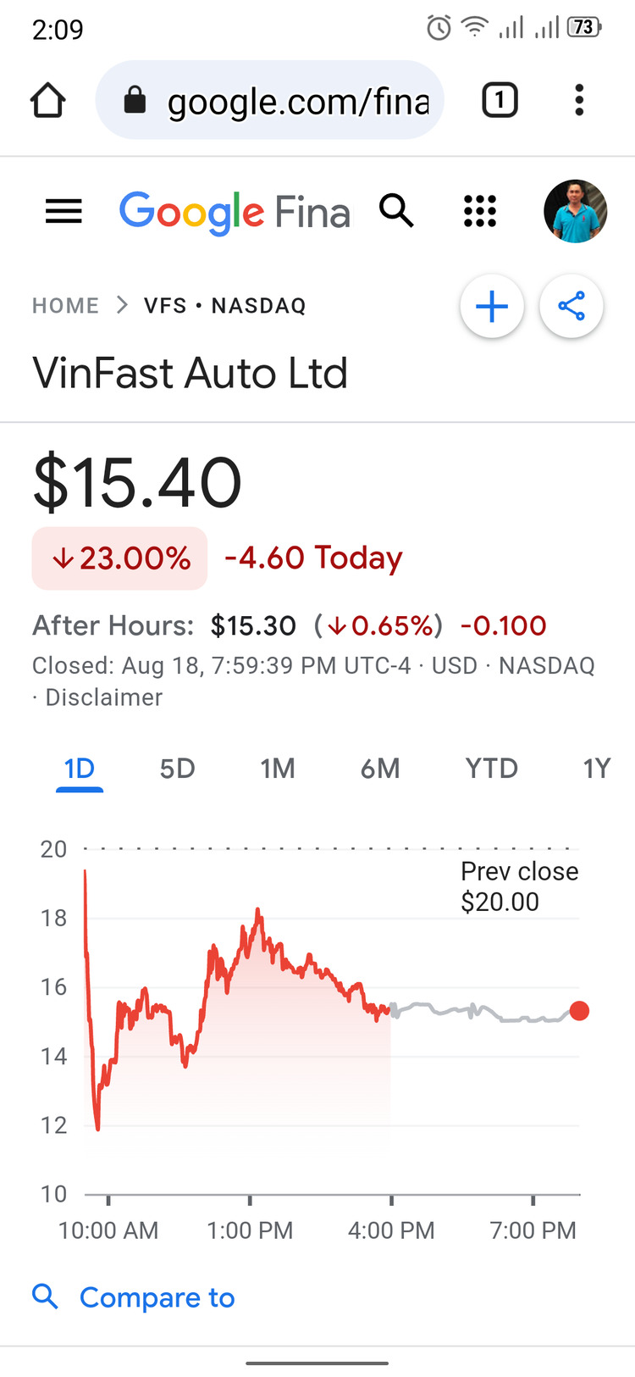Choose the 1Y chart range
The width and height of the screenshot is (635, 1377).
(596, 769)
